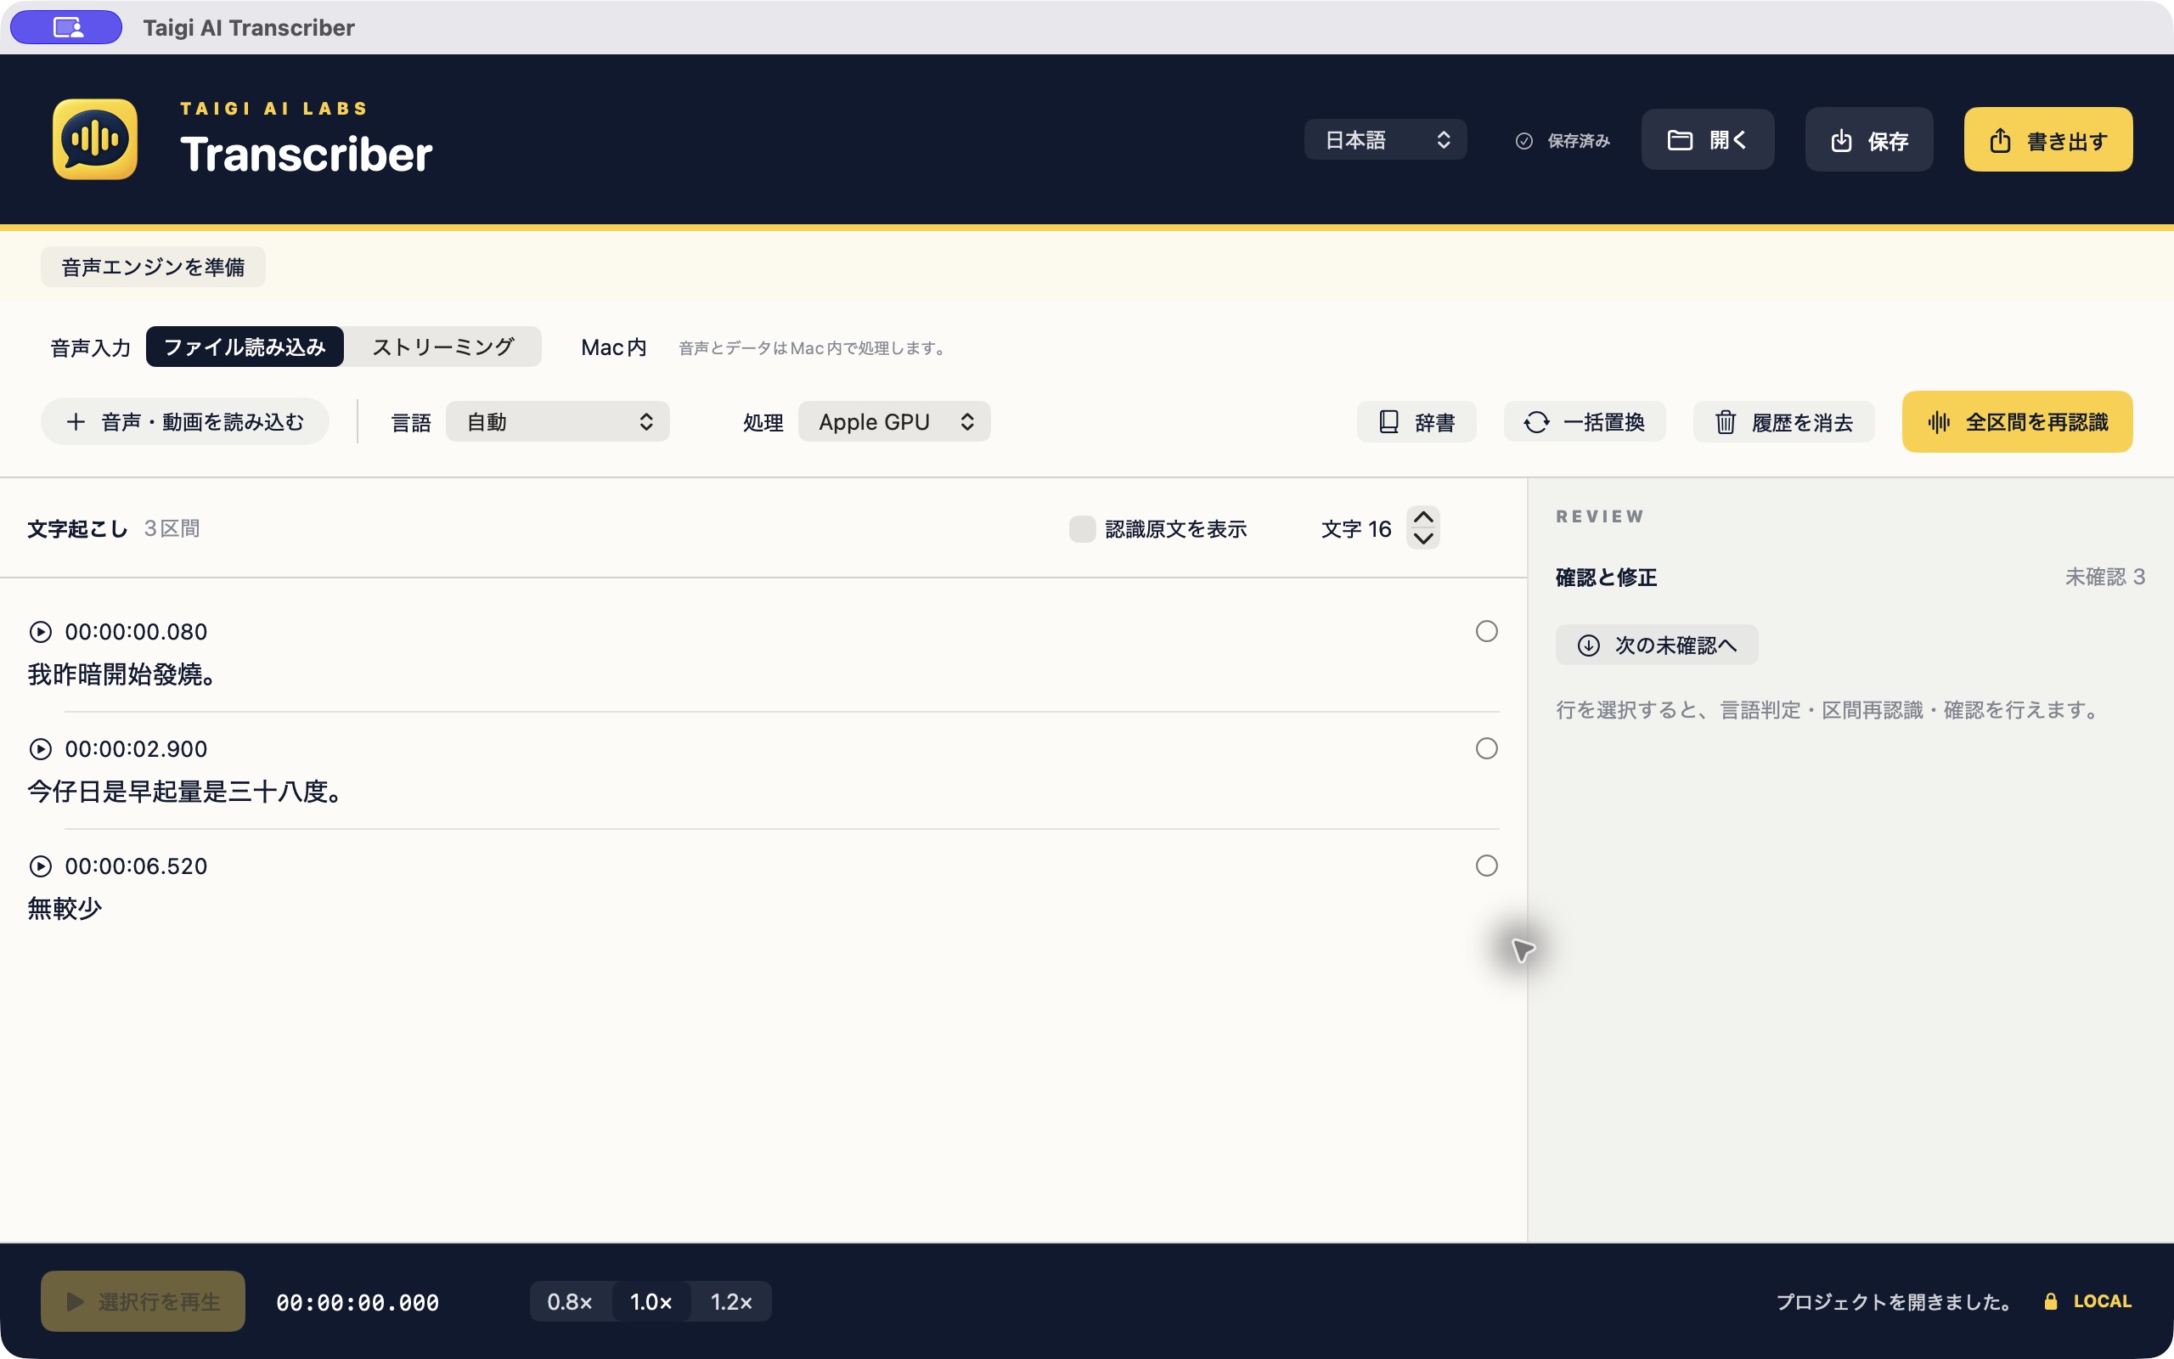The width and height of the screenshot is (2174, 1359).
Task: Click プロジェクトを開きました。 status message
Action: coord(1896,1301)
